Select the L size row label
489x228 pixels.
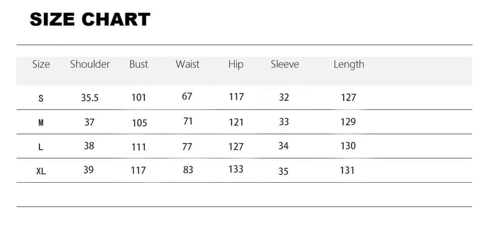[41, 147]
